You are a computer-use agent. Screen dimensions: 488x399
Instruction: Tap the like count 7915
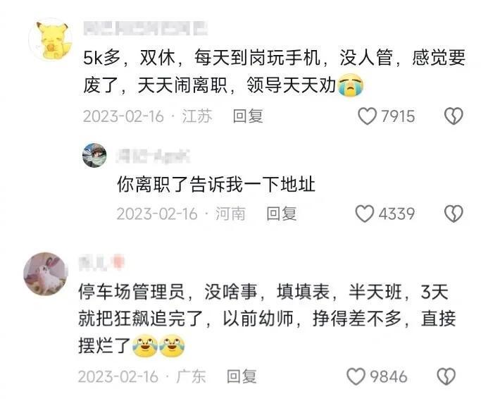pos(398,116)
